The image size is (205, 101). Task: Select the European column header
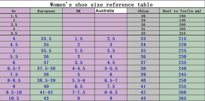(x=46, y=11)
